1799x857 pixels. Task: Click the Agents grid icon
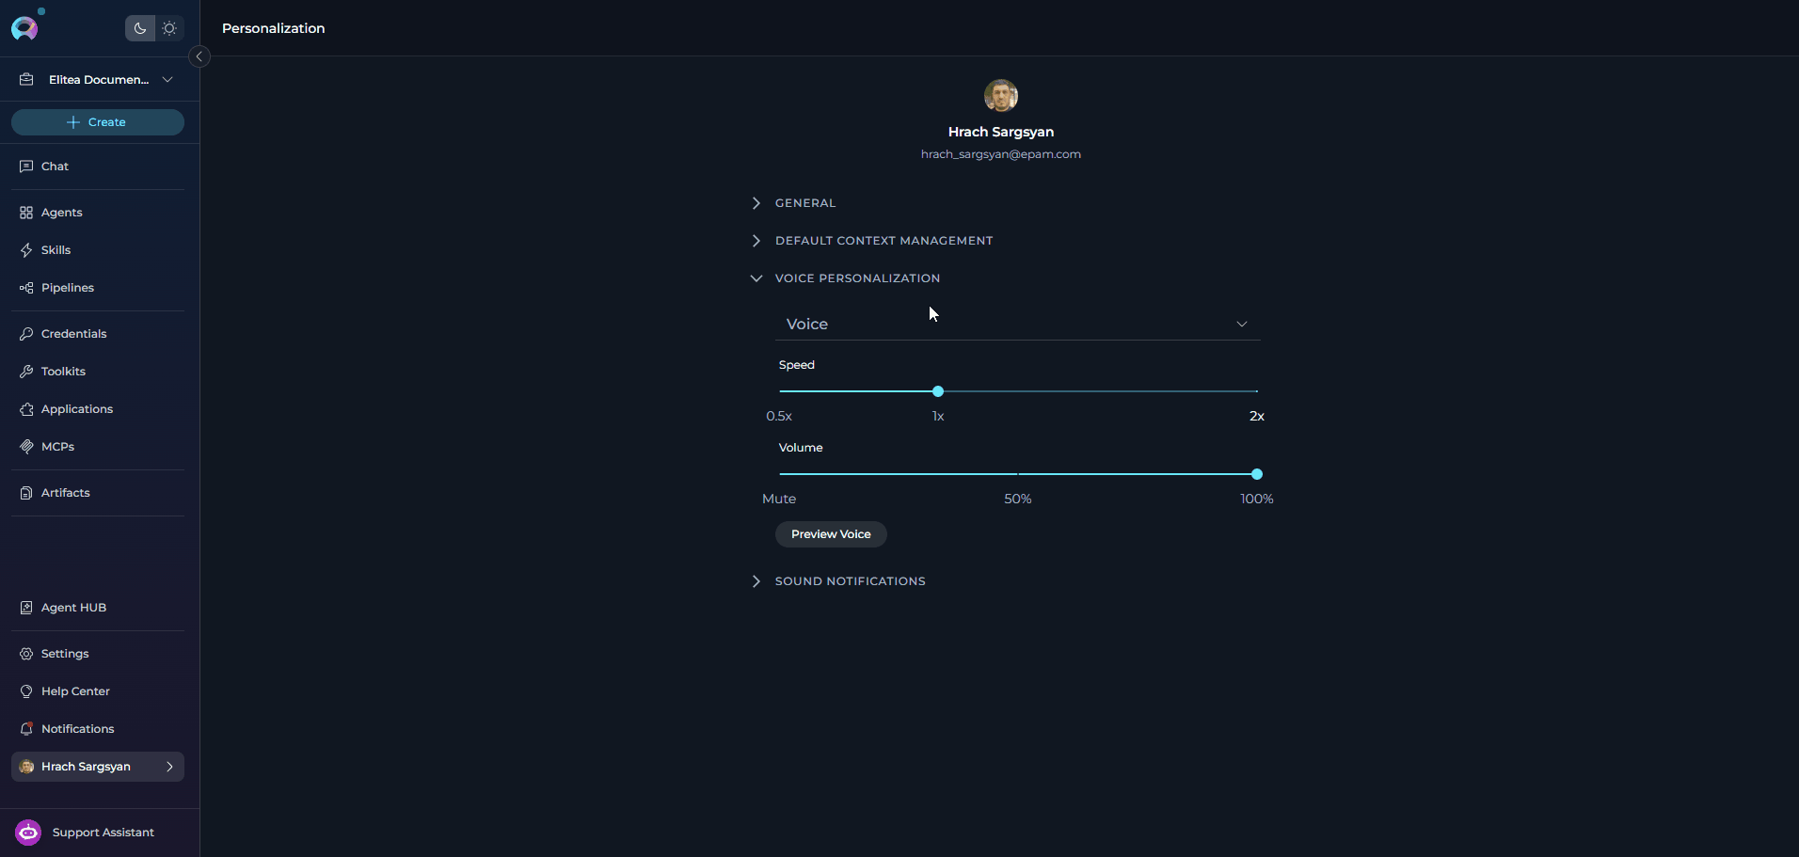(26, 213)
